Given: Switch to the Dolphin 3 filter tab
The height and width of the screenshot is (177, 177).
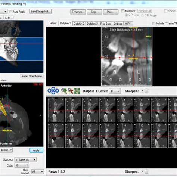Looking at the screenshot, I should [92, 24].
